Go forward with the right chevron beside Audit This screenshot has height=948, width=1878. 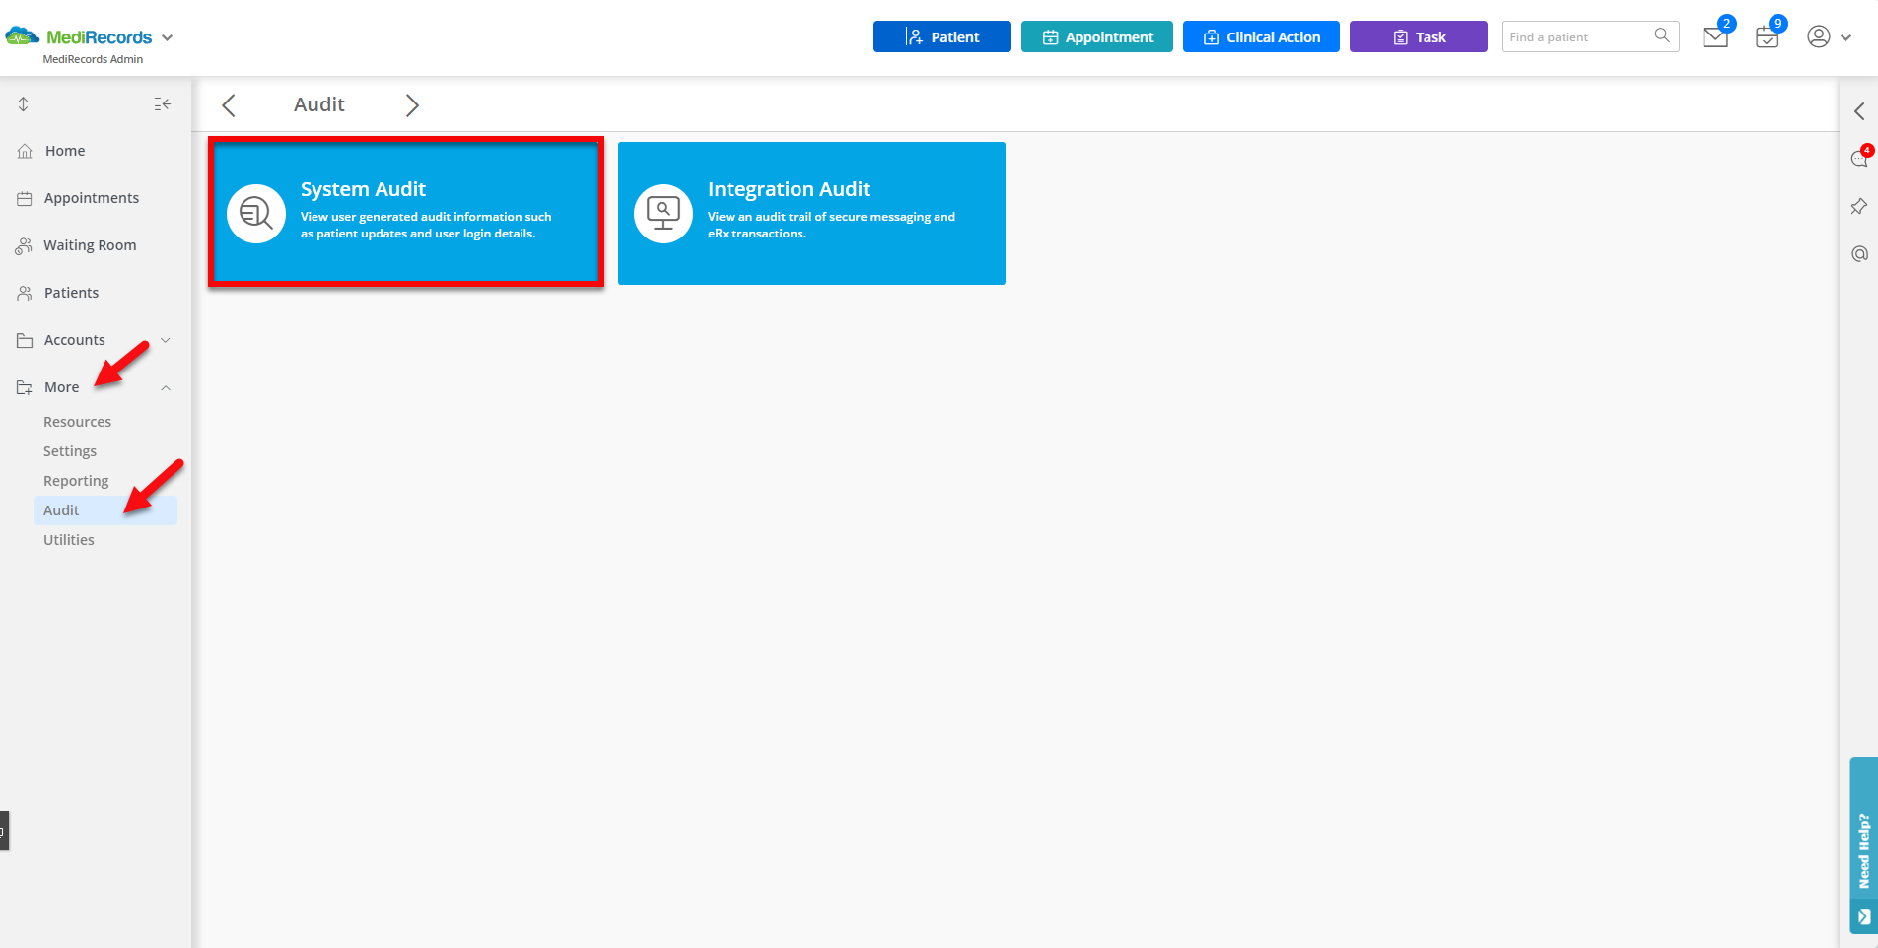[x=412, y=105]
